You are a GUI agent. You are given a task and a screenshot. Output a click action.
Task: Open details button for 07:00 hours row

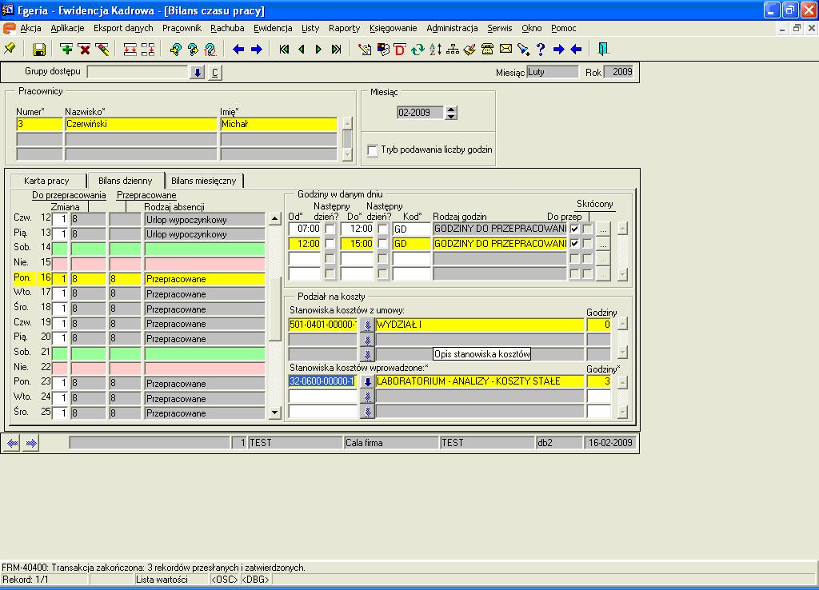pos(603,229)
